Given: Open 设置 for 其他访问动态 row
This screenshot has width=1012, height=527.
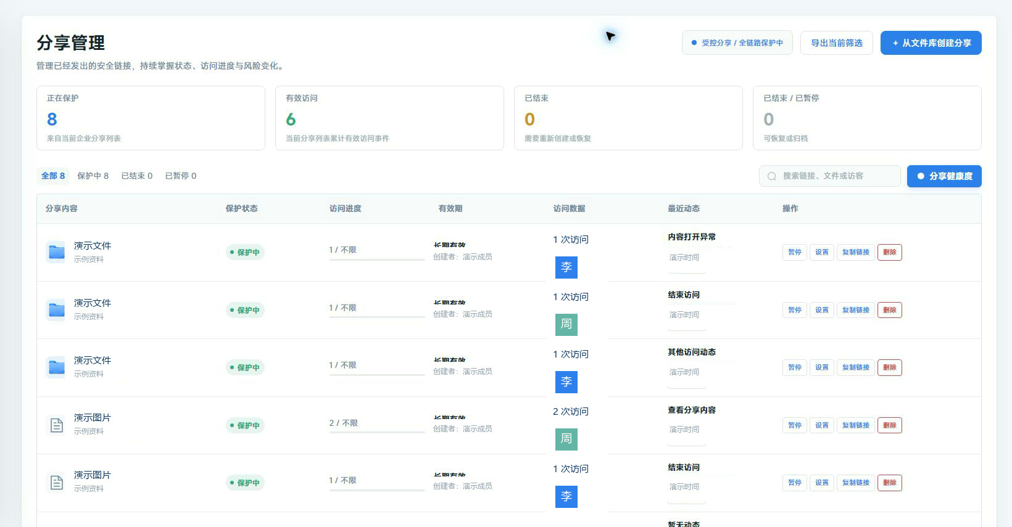Looking at the screenshot, I should 822,367.
